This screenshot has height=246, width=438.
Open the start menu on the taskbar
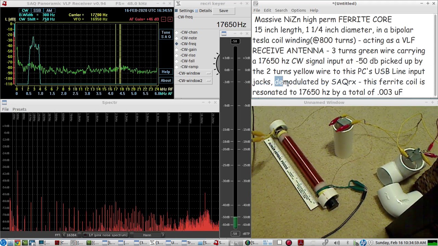(x=3, y=243)
